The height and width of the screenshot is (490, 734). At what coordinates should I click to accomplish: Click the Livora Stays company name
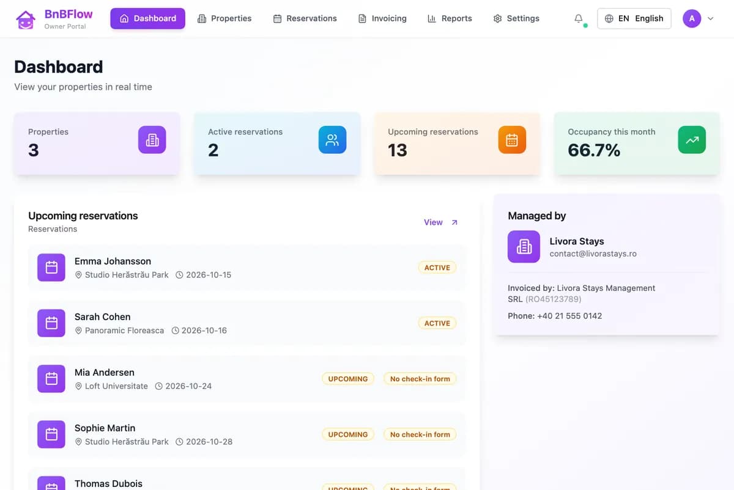pos(577,241)
